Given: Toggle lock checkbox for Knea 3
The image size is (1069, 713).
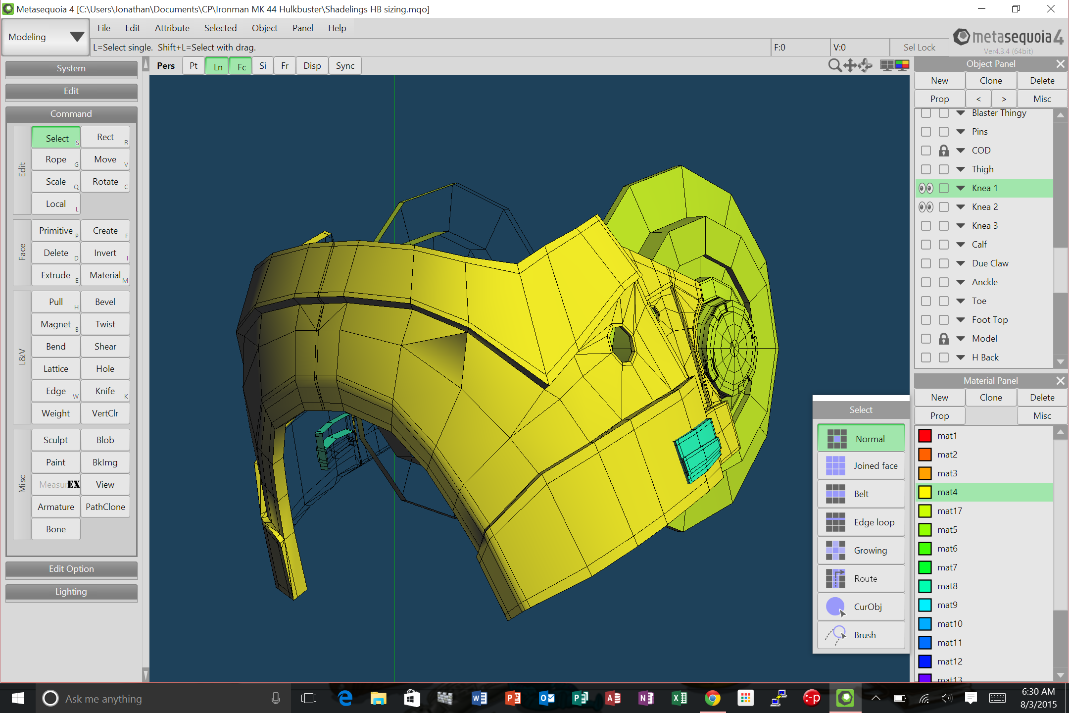Looking at the screenshot, I should coord(944,226).
